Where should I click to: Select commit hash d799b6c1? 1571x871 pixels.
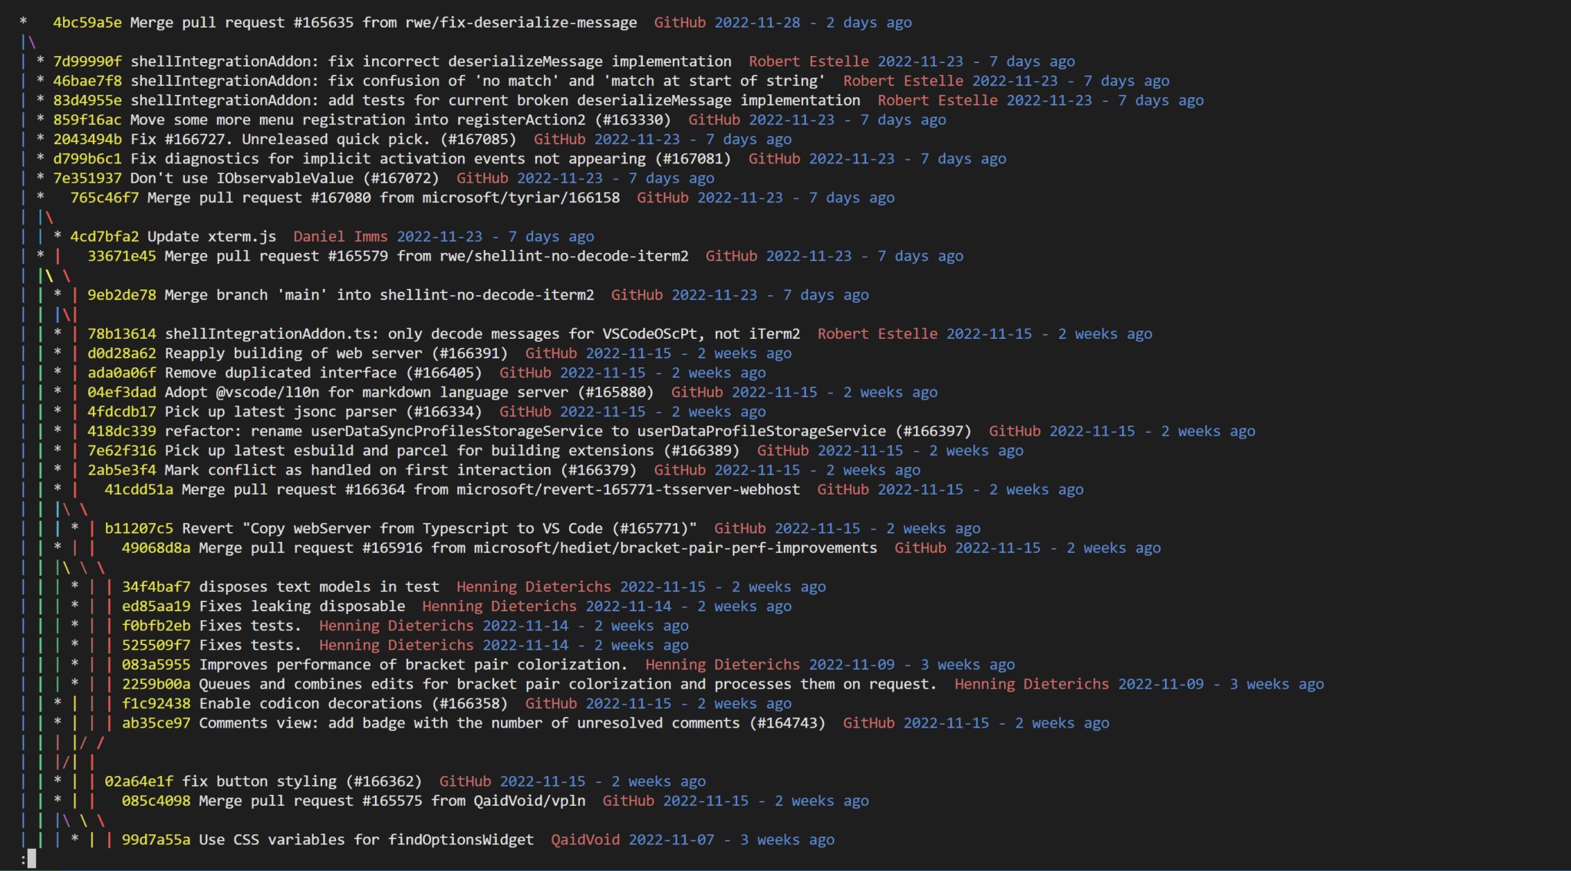coord(87,159)
